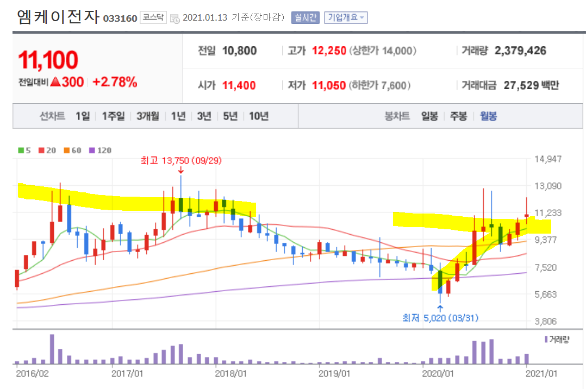This screenshot has height=389, width=586.
Task: Select the 1주일 line chart period
Action: pyautogui.click(x=114, y=116)
